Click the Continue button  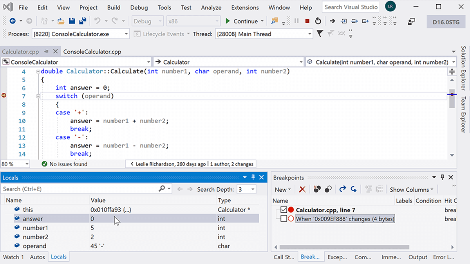tap(242, 21)
